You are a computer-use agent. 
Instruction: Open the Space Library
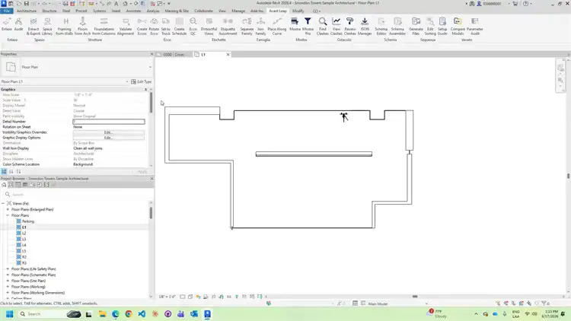47,27
